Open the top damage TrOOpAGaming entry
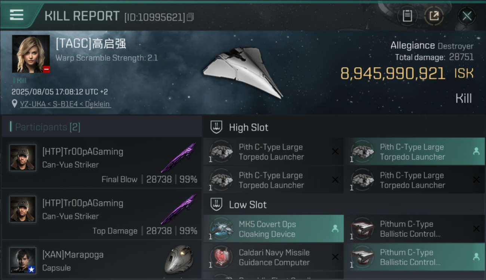Viewport: 486px width, 280px height. [x=102, y=214]
